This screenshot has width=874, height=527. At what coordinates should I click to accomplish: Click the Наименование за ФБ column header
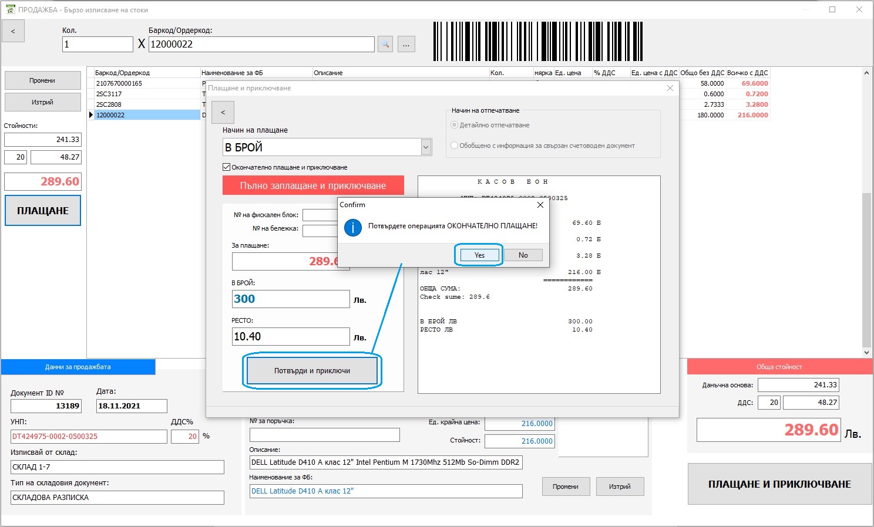point(256,73)
